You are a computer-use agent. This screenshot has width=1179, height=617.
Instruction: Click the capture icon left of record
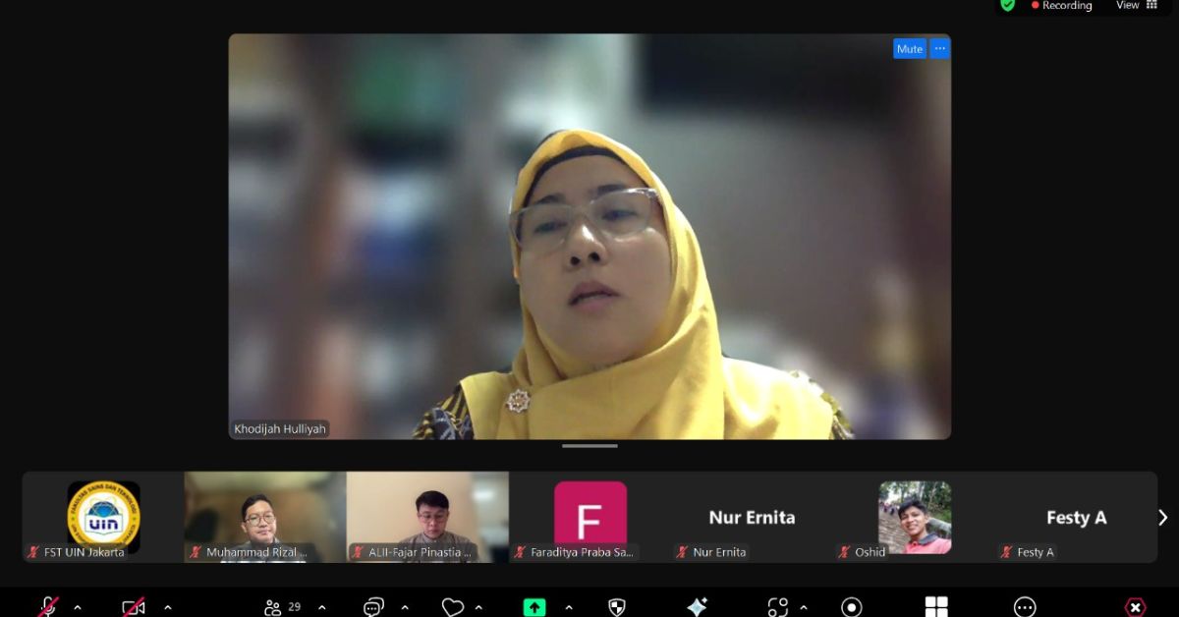click(778, 607)
